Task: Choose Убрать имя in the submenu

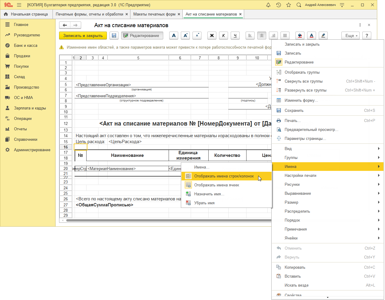Action: [x=227, y=203]
